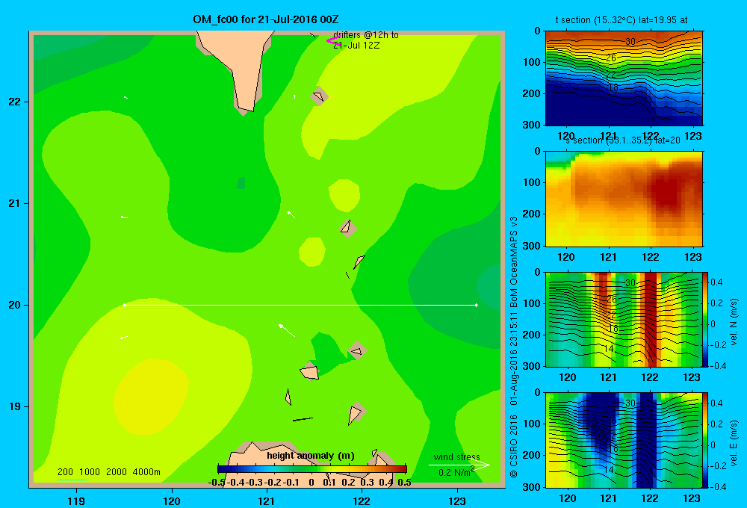
Task: Click the wind stress reference arrow
Action: tap(459, 465)
